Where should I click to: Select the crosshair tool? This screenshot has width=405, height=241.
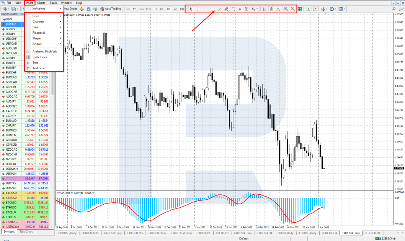(198, 9)
